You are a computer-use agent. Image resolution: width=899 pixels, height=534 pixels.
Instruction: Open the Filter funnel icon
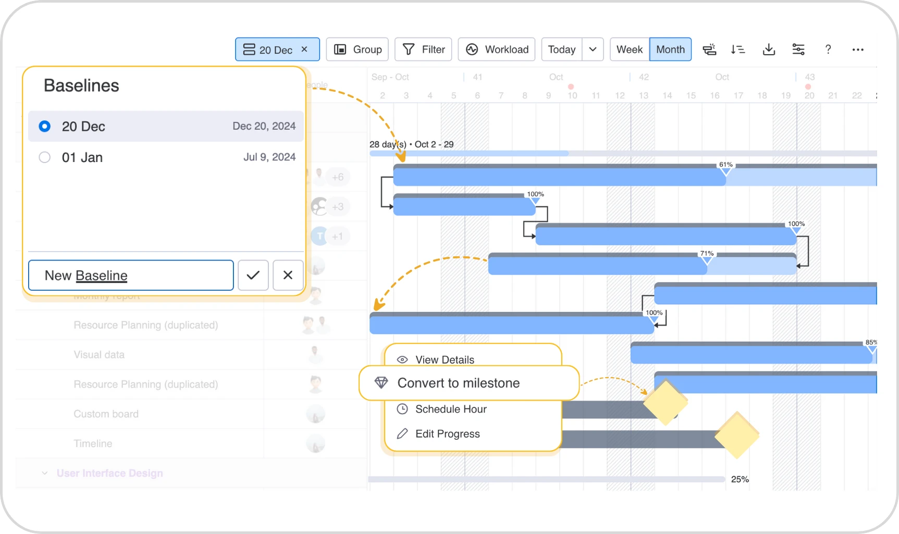[423, 49]
